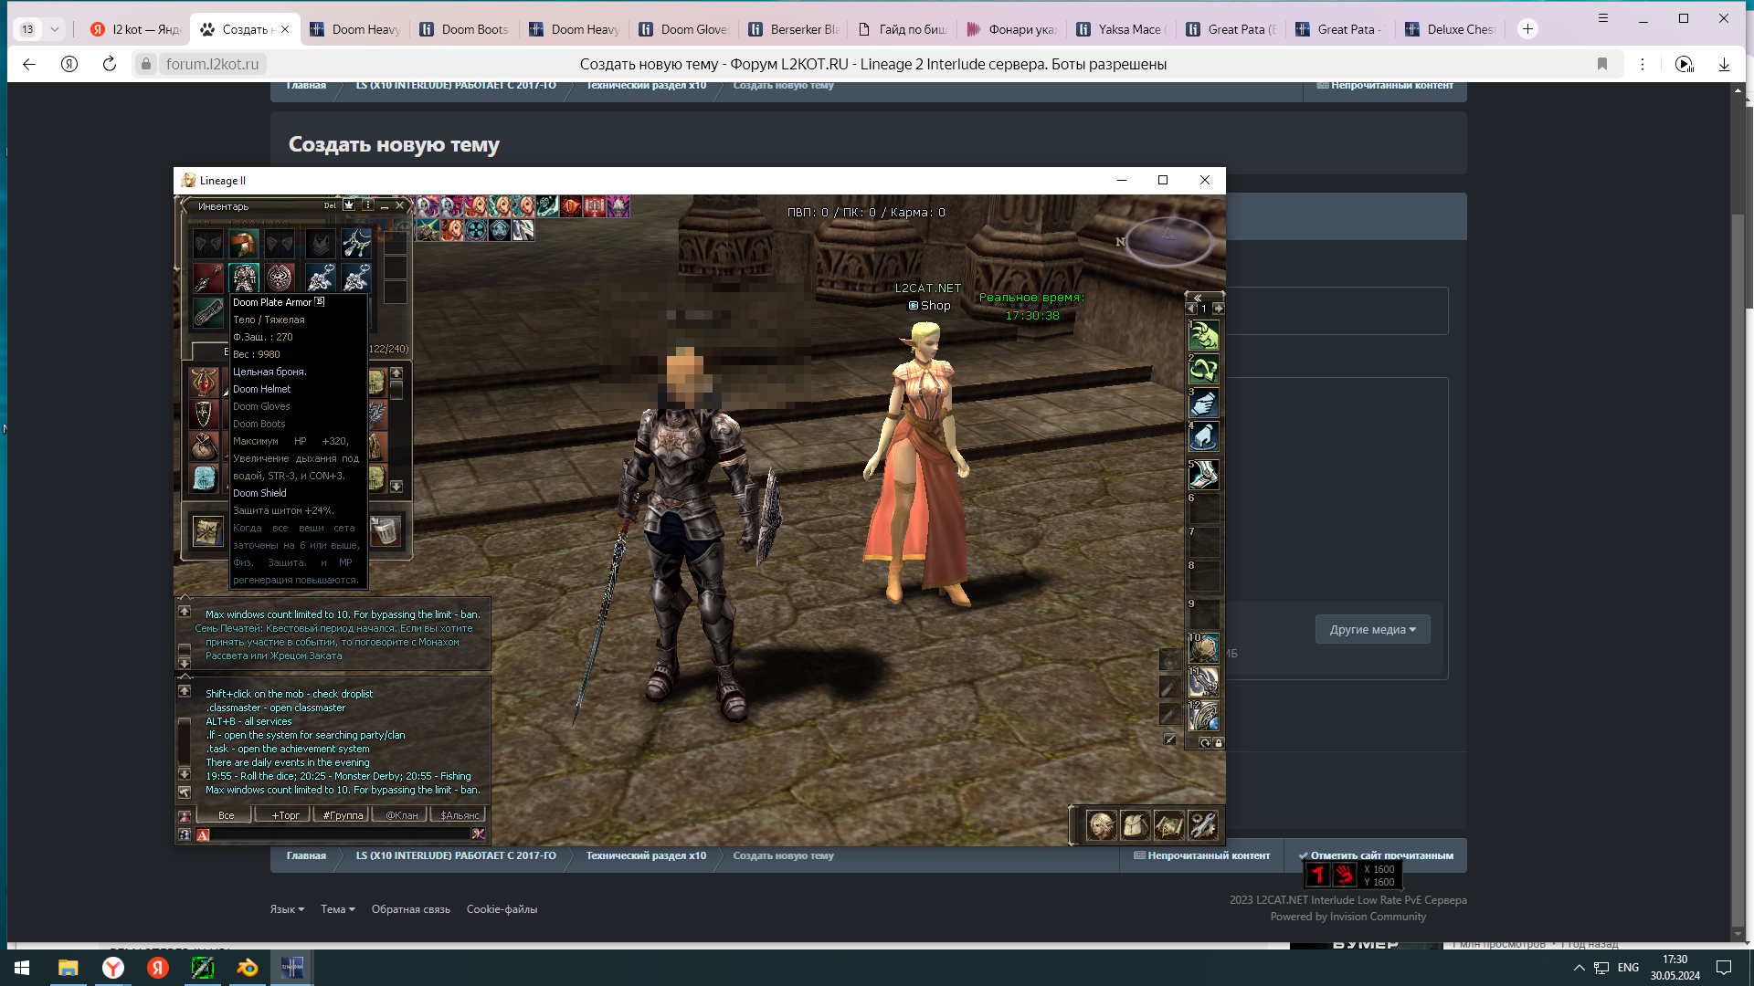This screenshot has height=986, width=1754.
Task: Open the character status menu icon
Action: click(x=1101, y=825)
